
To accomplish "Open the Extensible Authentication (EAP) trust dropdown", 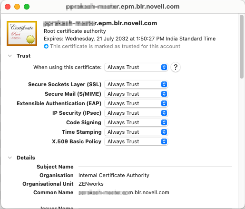I will click(136, 103).
